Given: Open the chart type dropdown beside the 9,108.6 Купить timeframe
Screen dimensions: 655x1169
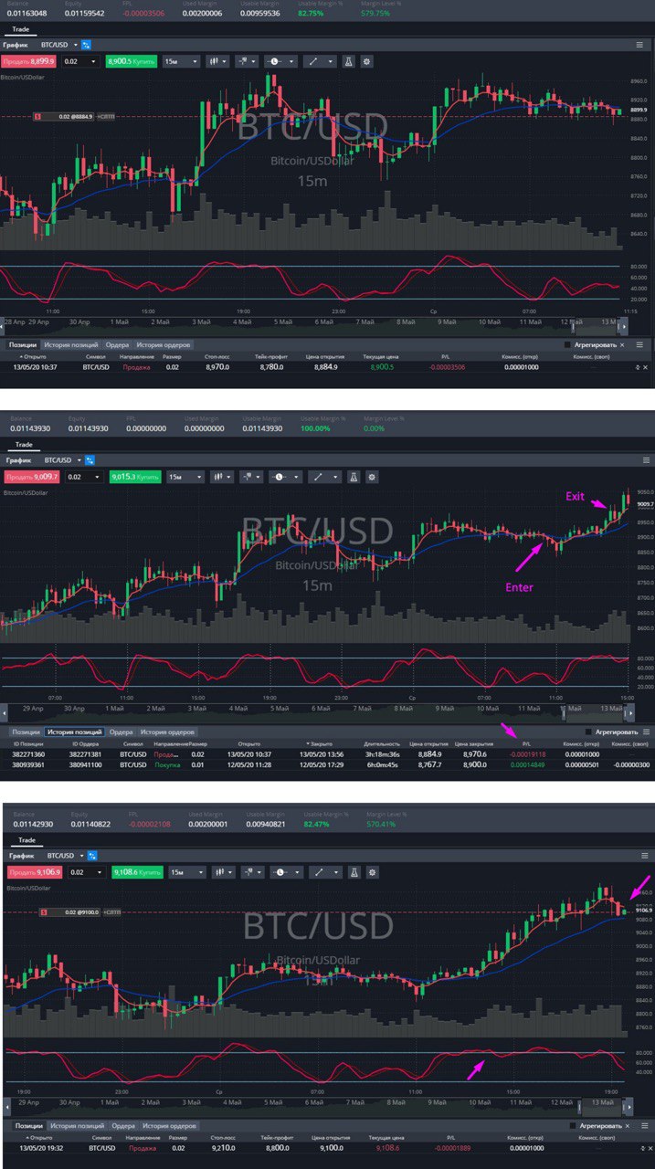Looking at the screenshot, I should point(226,872).
